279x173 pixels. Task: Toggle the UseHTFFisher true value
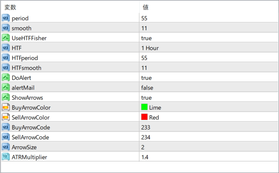tap(209, 38)
